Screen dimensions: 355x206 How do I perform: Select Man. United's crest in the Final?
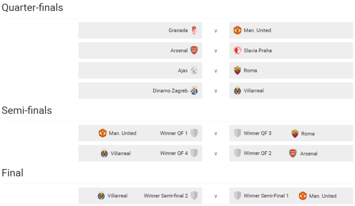[303, 196]
